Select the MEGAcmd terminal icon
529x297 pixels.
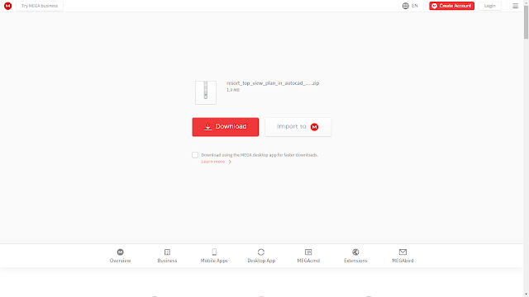point(308,252)
